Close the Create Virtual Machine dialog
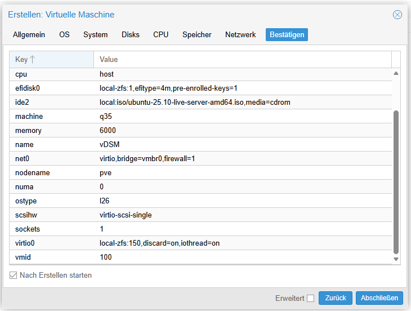The image size is (411, 311). coord(397,15)
